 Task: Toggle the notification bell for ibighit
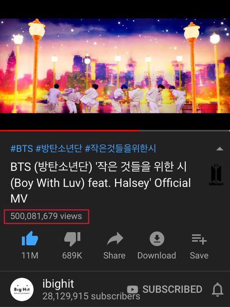click(217, 289)
